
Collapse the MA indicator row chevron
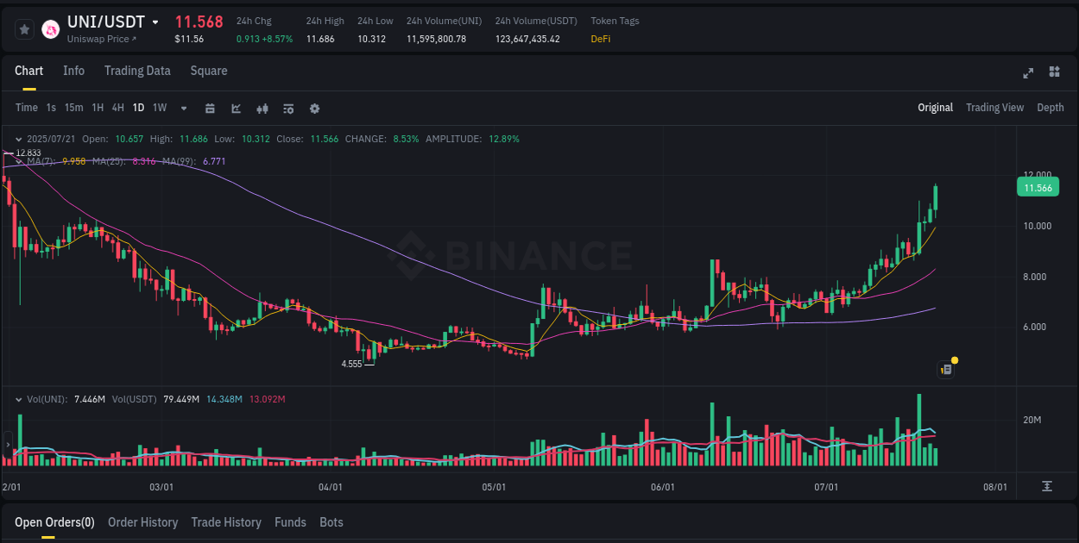pos(18,160)
